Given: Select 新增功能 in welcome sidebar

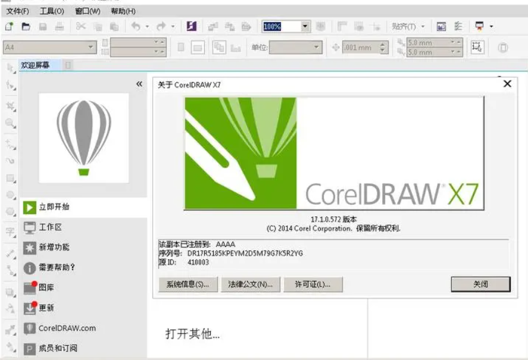Looking at the screenshot, I should click(x=84, y=248).
